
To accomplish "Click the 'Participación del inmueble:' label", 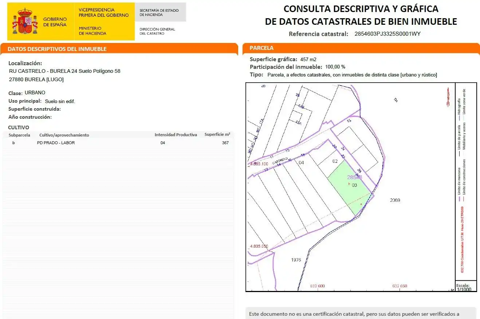I will (x=286, y=67).
